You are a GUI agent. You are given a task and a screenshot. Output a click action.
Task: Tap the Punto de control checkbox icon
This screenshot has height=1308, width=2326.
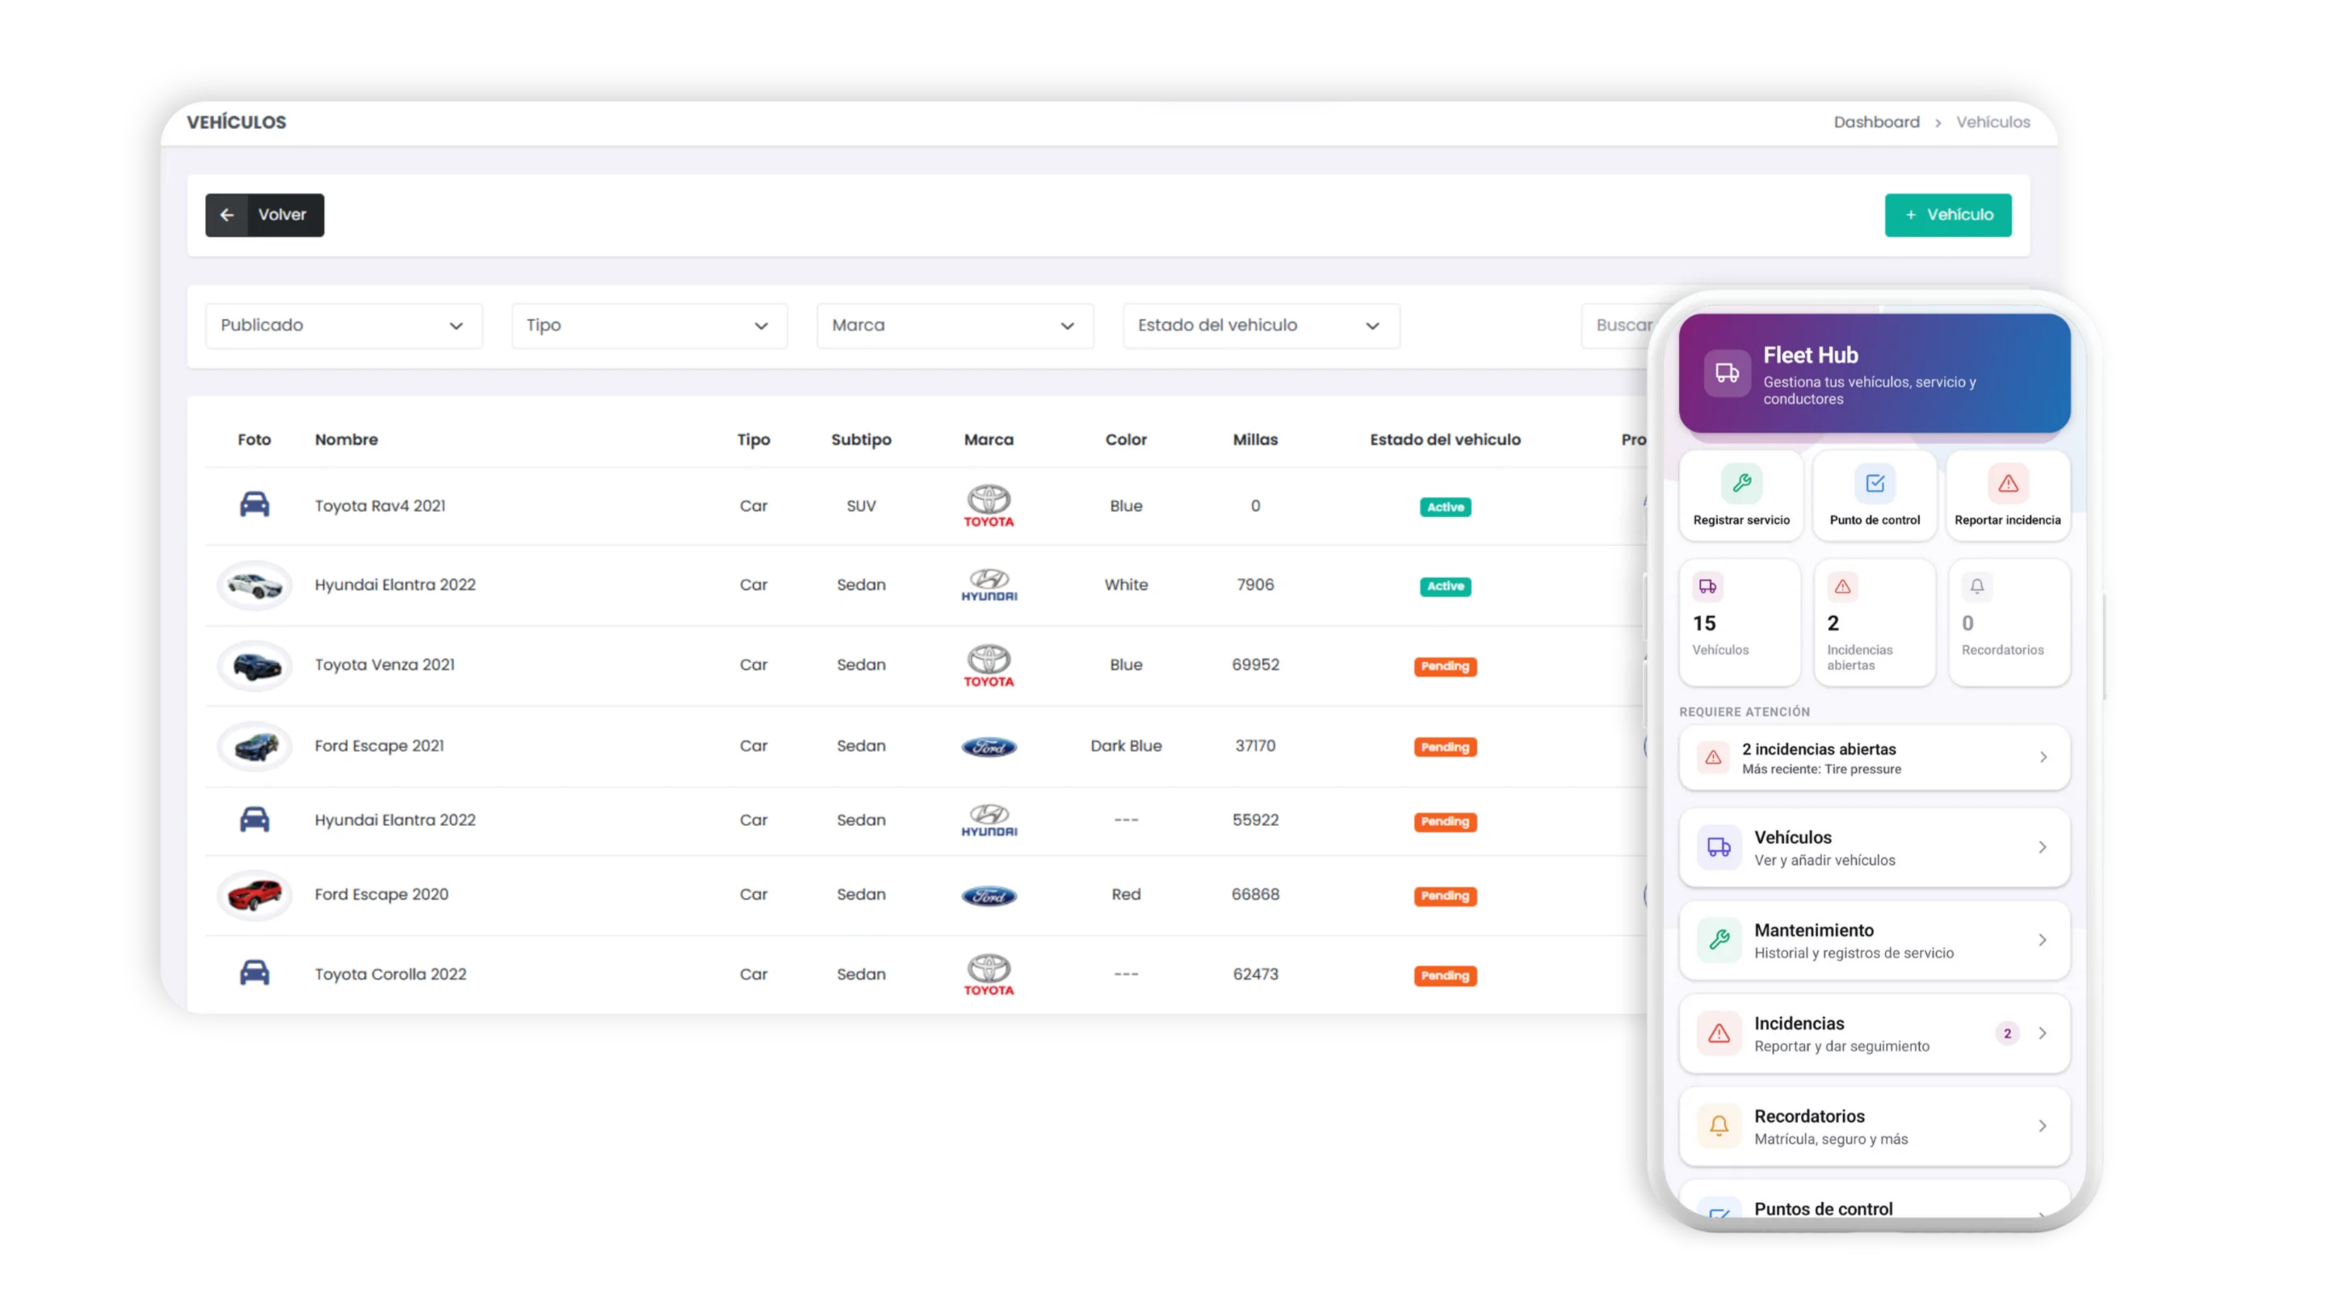1875,483
